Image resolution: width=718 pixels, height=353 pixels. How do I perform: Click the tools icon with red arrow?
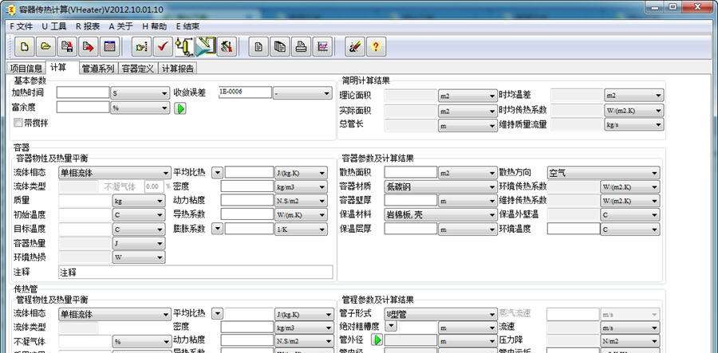[227, 47]
